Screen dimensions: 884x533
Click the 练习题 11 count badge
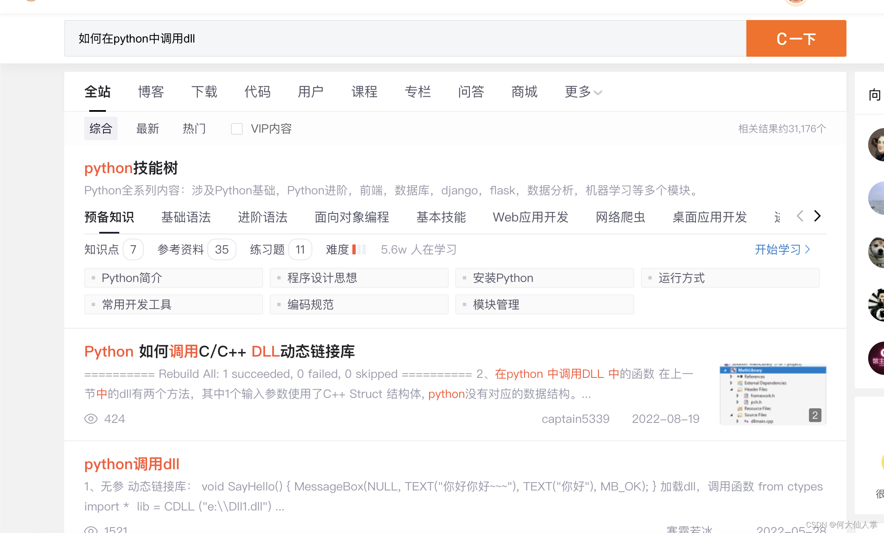coord(300,249)
